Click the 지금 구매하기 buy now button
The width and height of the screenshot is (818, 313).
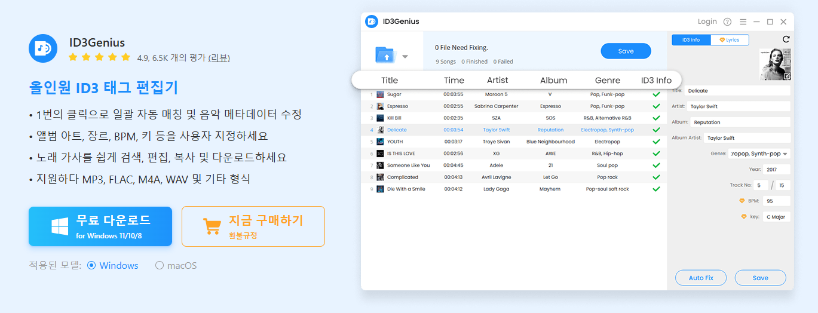click(x=253, y=226)
